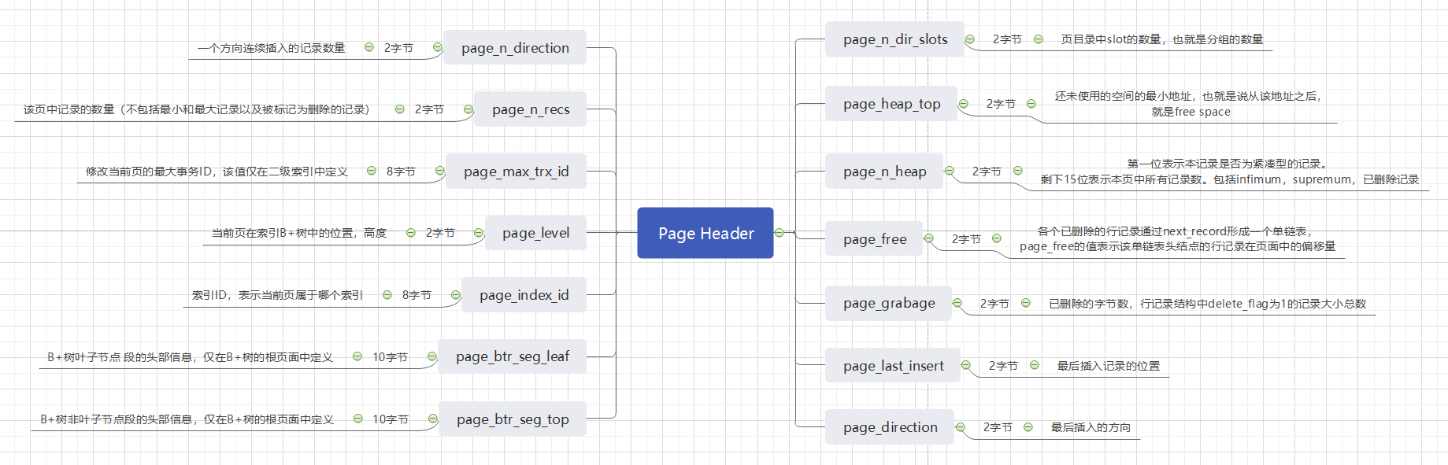Screen dimensions: 1448x465
Task: Select text B+树非叶子节点段的头部信息
Action: (x=187, y=419)
